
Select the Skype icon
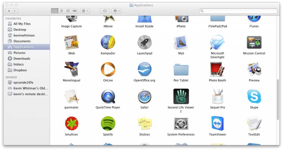(254, 96)
